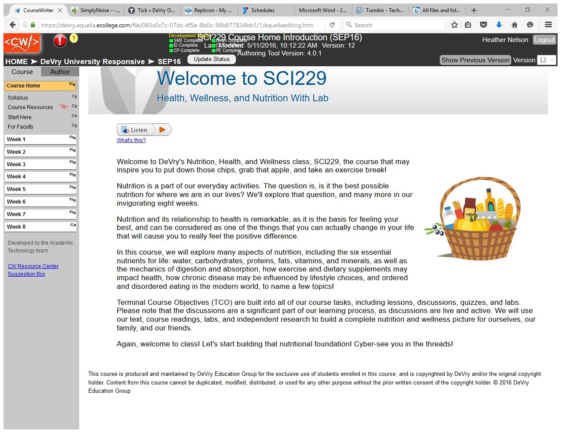Image resolution: width=561 pixels, height=433 pixels.
Task: Open the bookmarks list icon
Action: pos(468,25)
